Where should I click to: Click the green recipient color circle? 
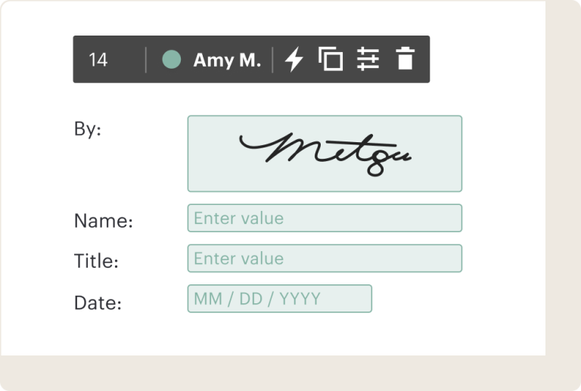tap(172, 59)
